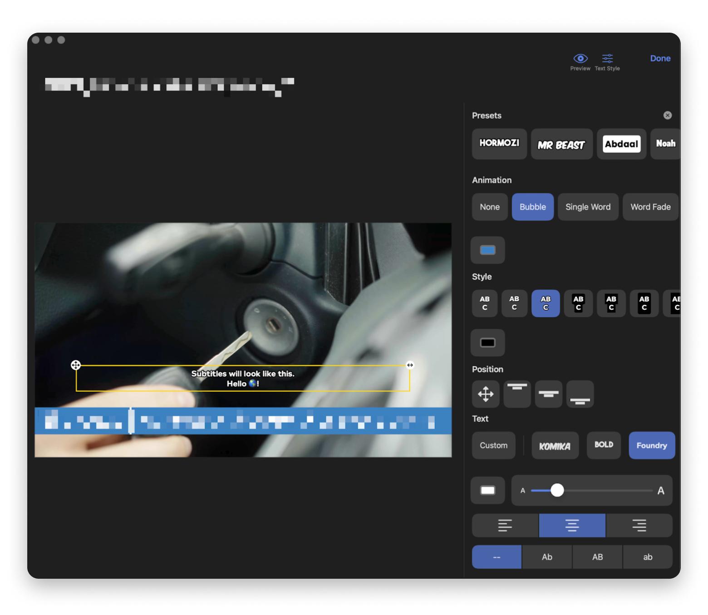Set subtitle position to middle
The image size is (708, 615).
click(548, 394)
